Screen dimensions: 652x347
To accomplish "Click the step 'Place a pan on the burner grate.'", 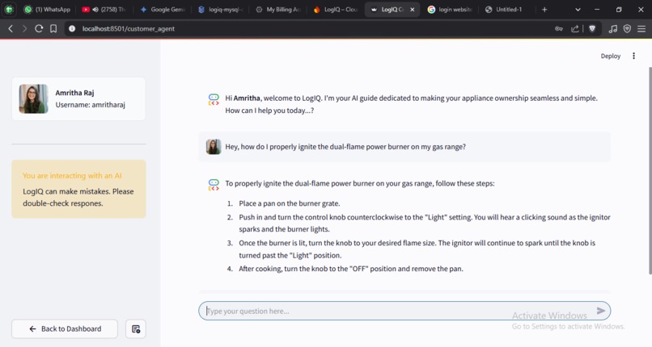I will point(290,203).
